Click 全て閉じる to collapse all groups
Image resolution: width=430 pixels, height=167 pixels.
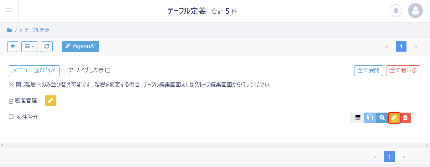pos(403,70)
